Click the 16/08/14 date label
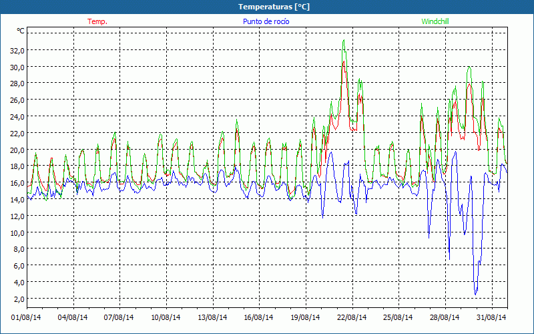This screenshot has height=334, width=534. (x=258, y=317)
